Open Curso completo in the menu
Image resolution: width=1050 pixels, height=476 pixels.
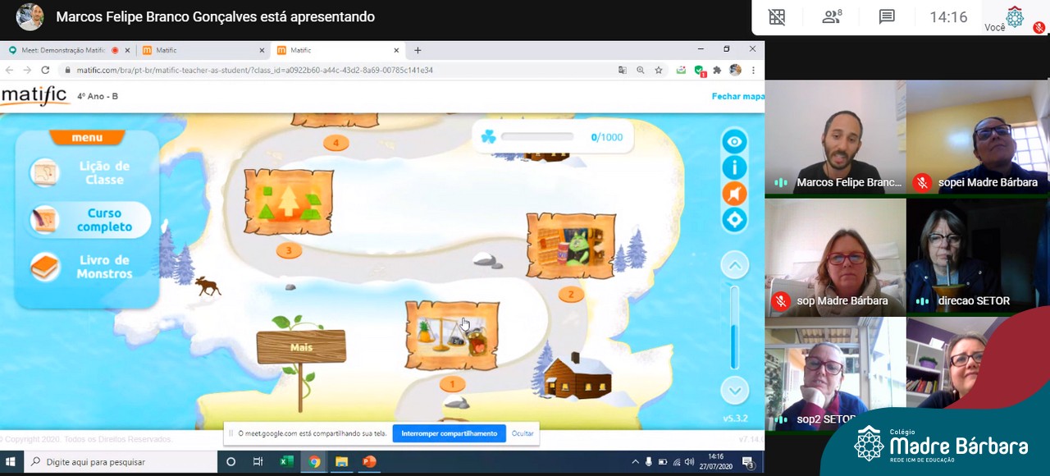[x=86, y=220]
